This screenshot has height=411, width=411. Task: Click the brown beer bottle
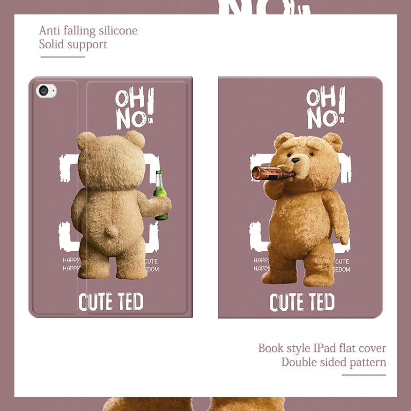tap(272, 173)
